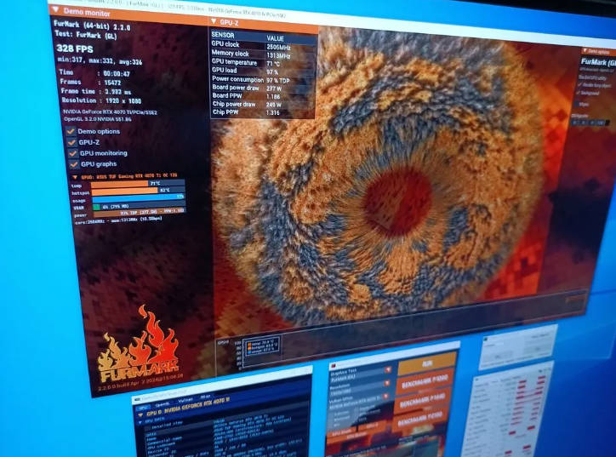Start BENCHMARK P1440 preset

(422, 402)
